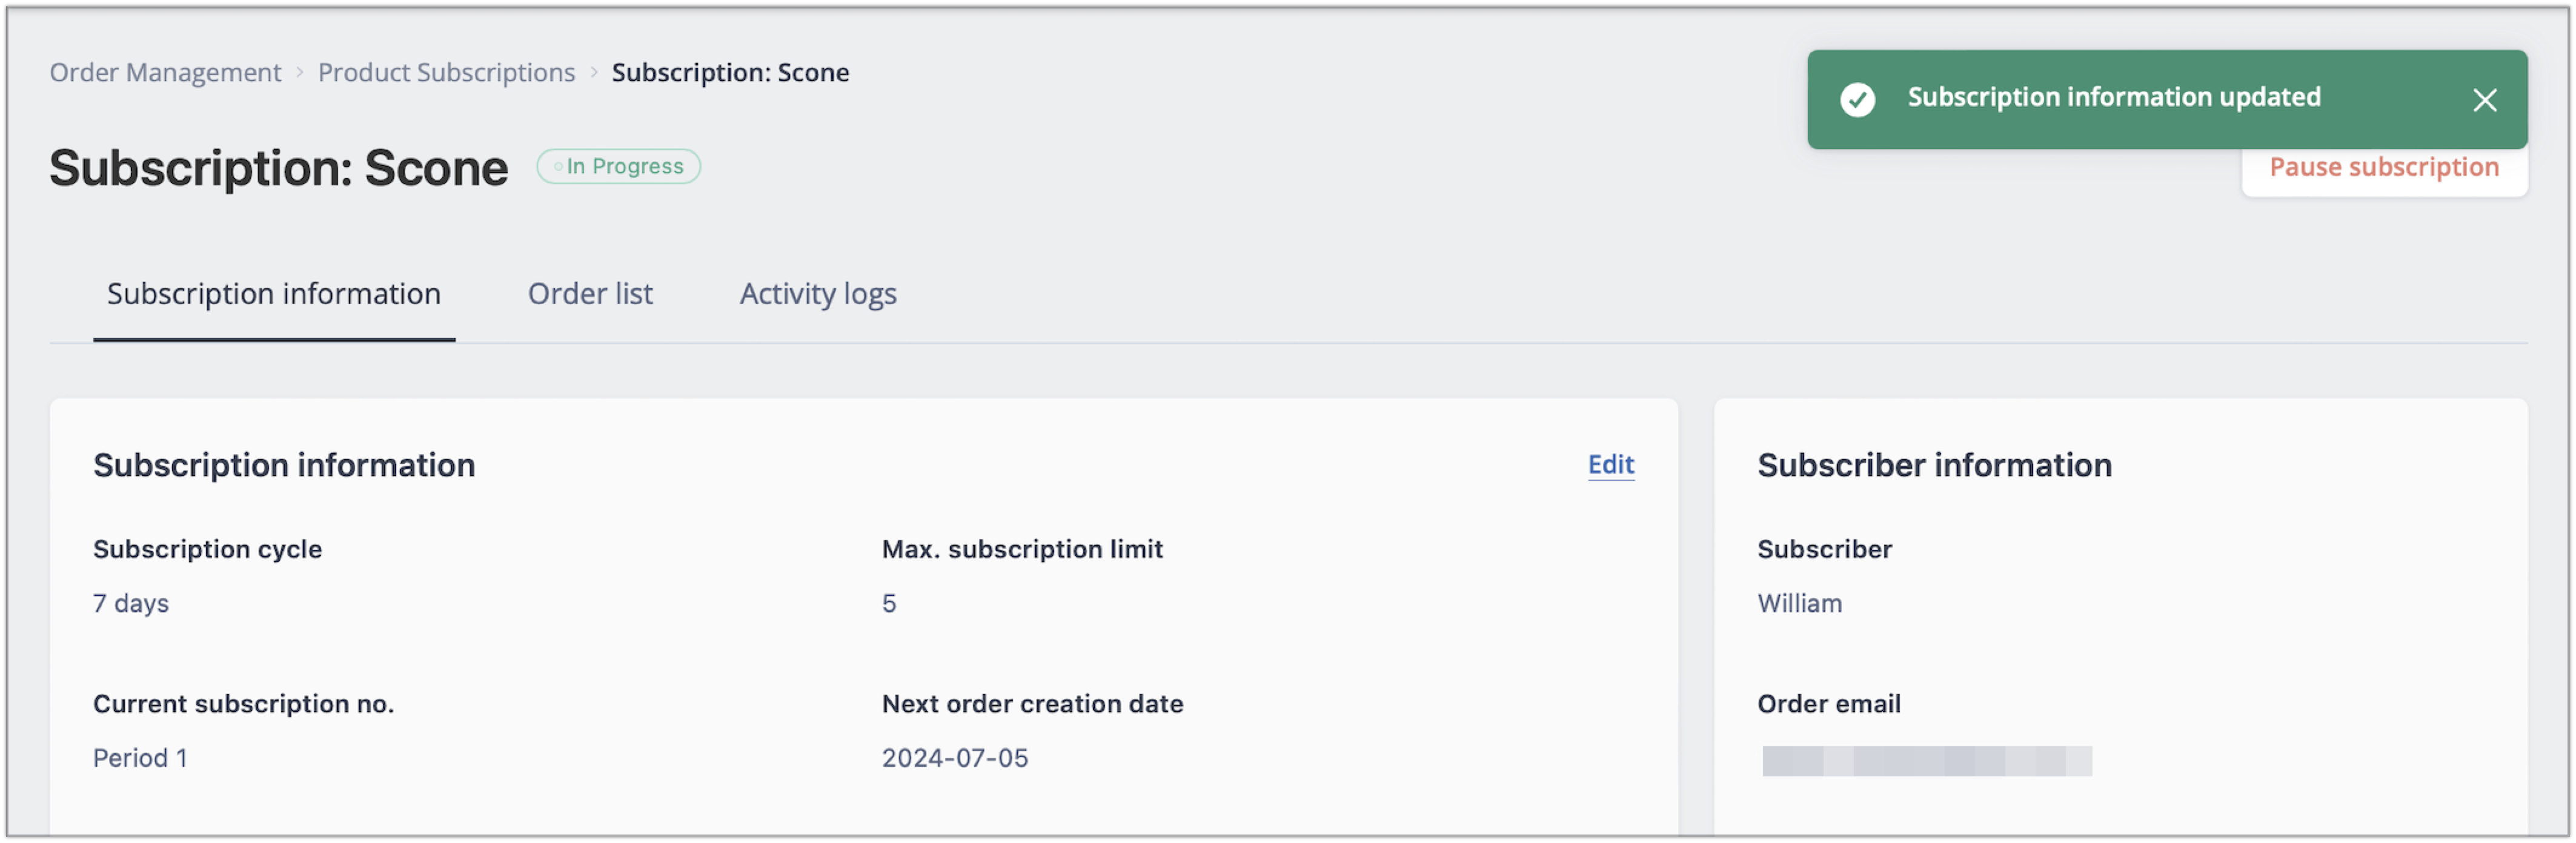This screenshot has height=843, width=2576.
Task: Click the next order date 2024-07-05
Action: tap(954, 758)
